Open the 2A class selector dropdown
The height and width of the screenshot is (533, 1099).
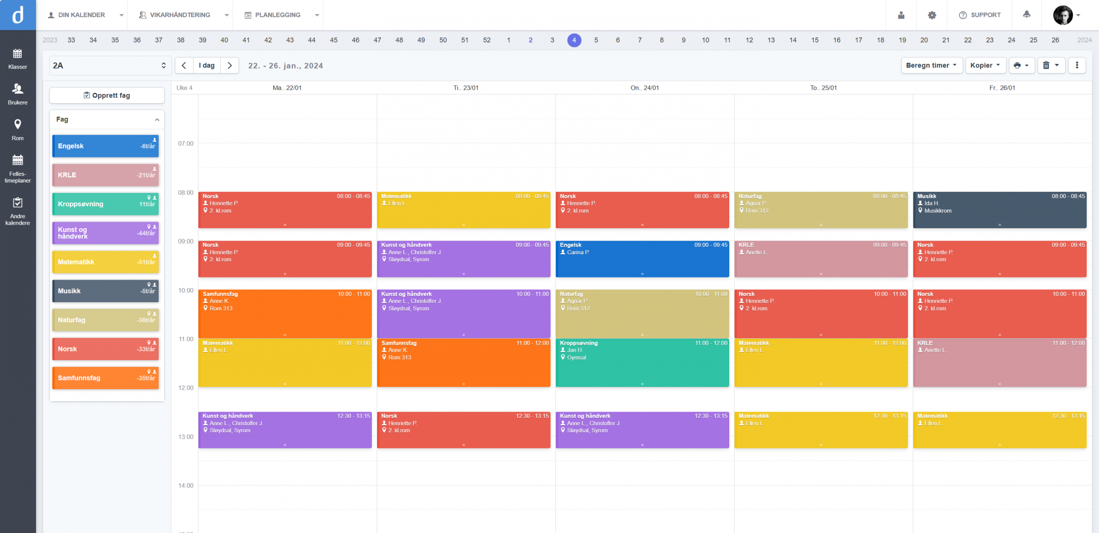110,65
